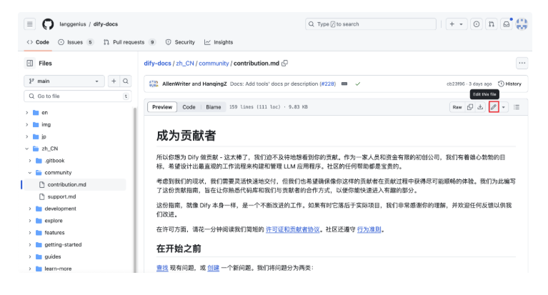Switch to the Security tab
Viewport: 548px width, 295px height.
(180, 42)
